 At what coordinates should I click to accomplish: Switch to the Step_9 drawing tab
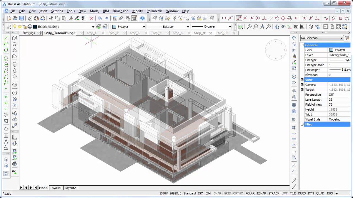[x=200, y=33]
